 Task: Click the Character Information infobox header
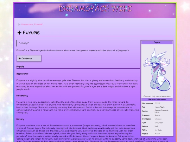pyautogui.click(x=157, y=100)
